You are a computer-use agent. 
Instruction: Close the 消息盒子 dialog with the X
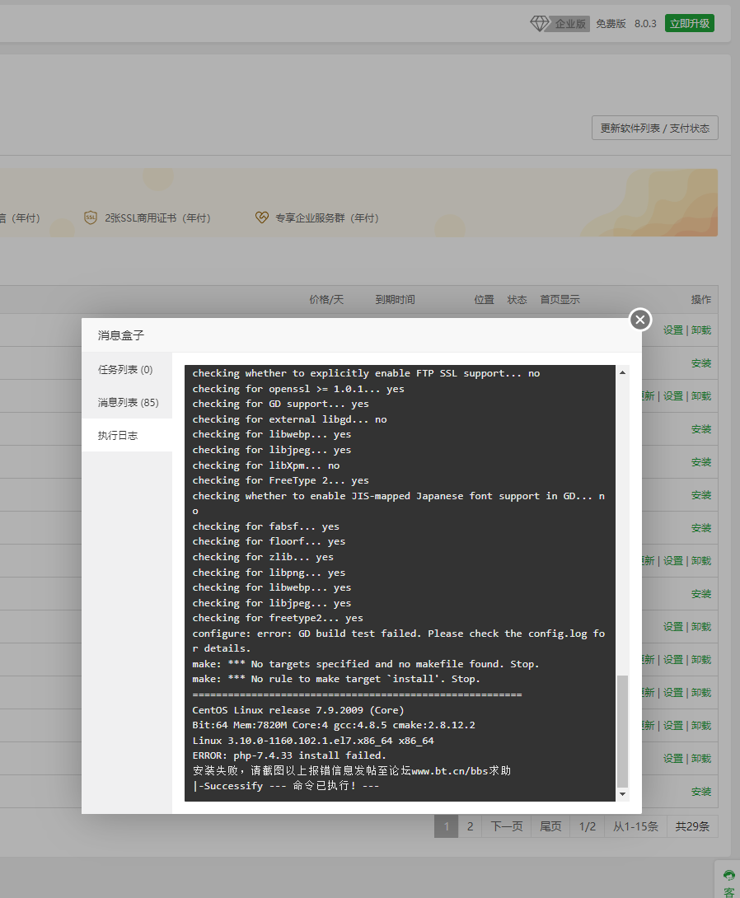(x=640, y=320)
